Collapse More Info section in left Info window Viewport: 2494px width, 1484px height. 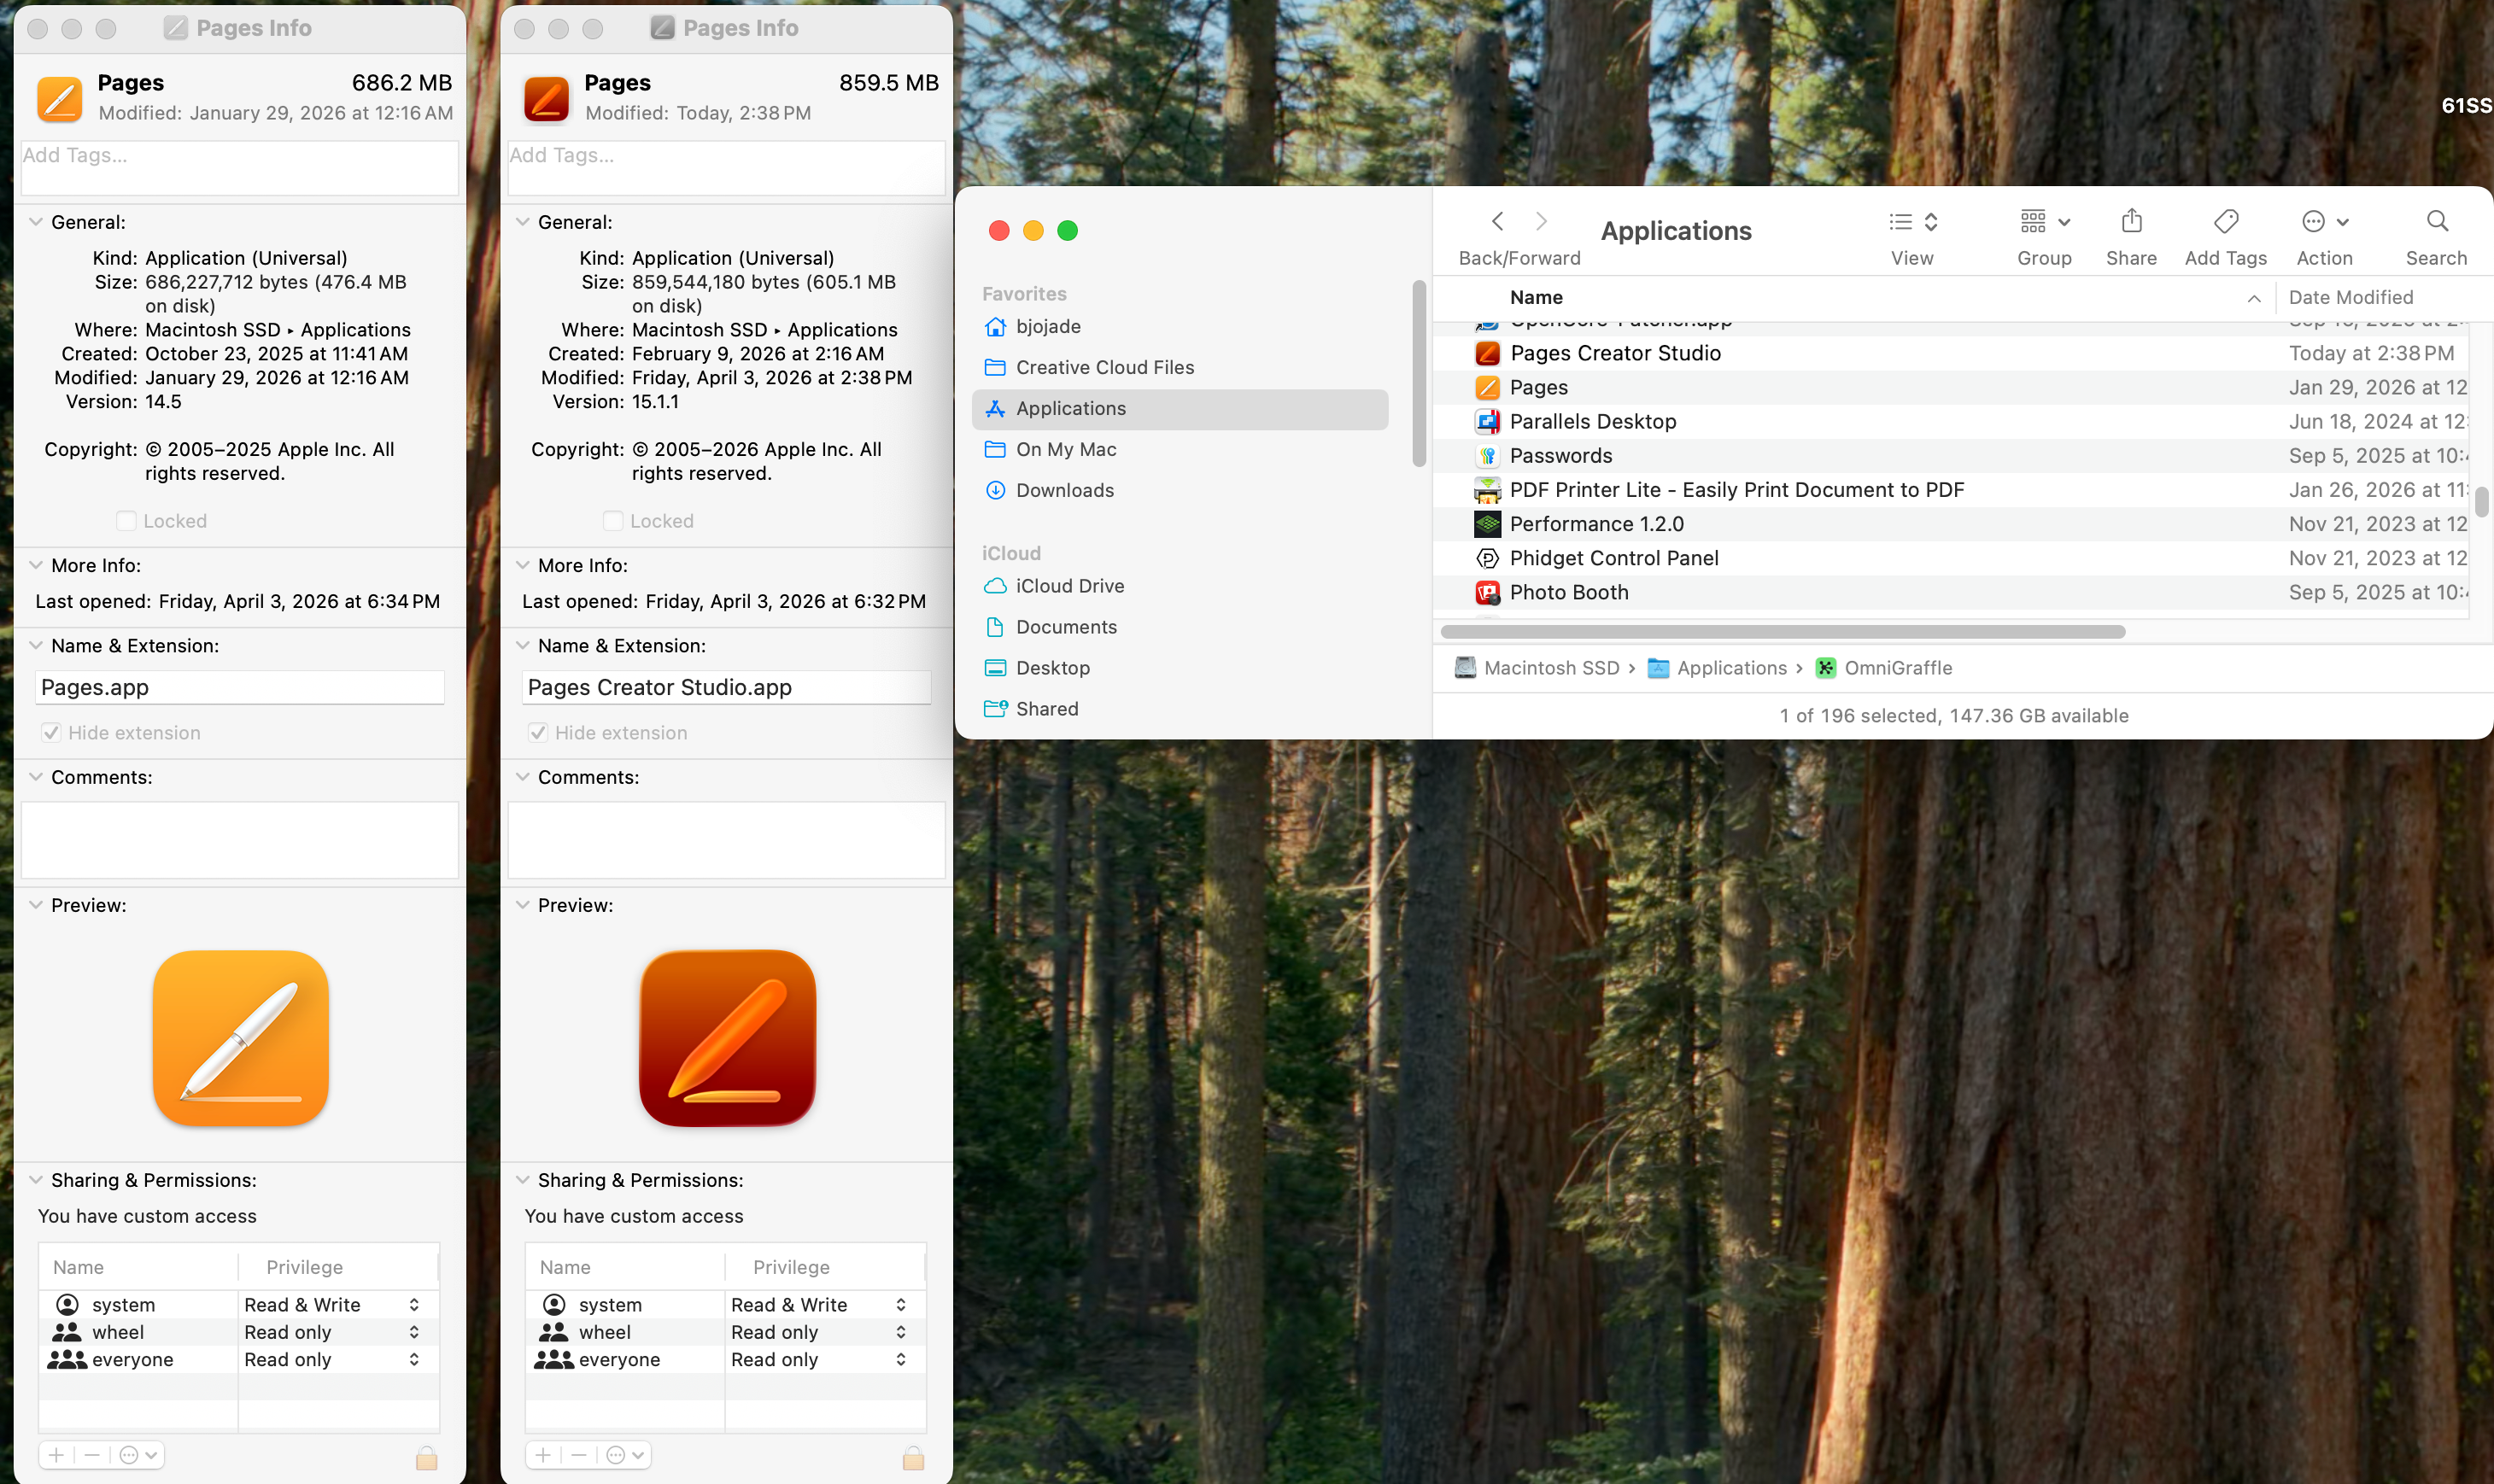coord(36,565)
